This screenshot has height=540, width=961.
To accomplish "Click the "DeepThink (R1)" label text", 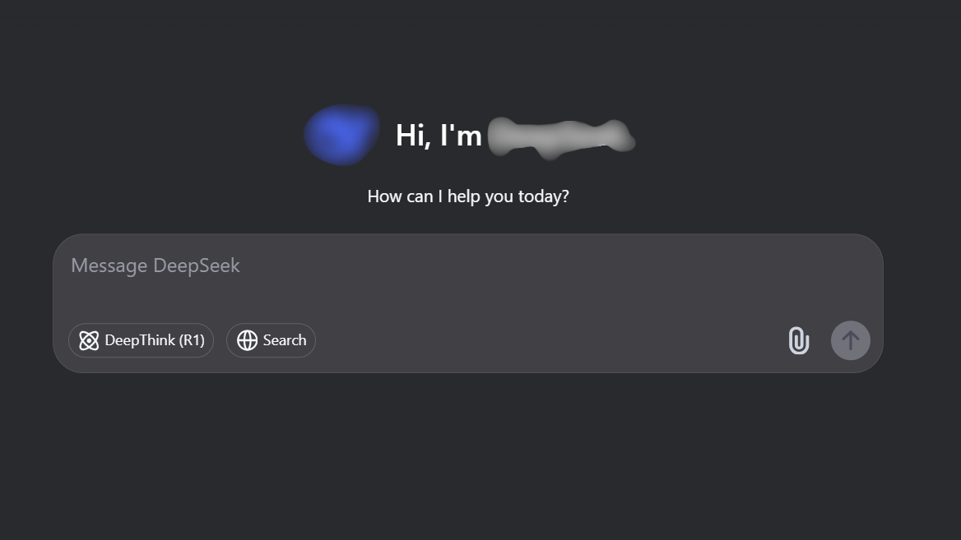I will (x=155, y=339).
